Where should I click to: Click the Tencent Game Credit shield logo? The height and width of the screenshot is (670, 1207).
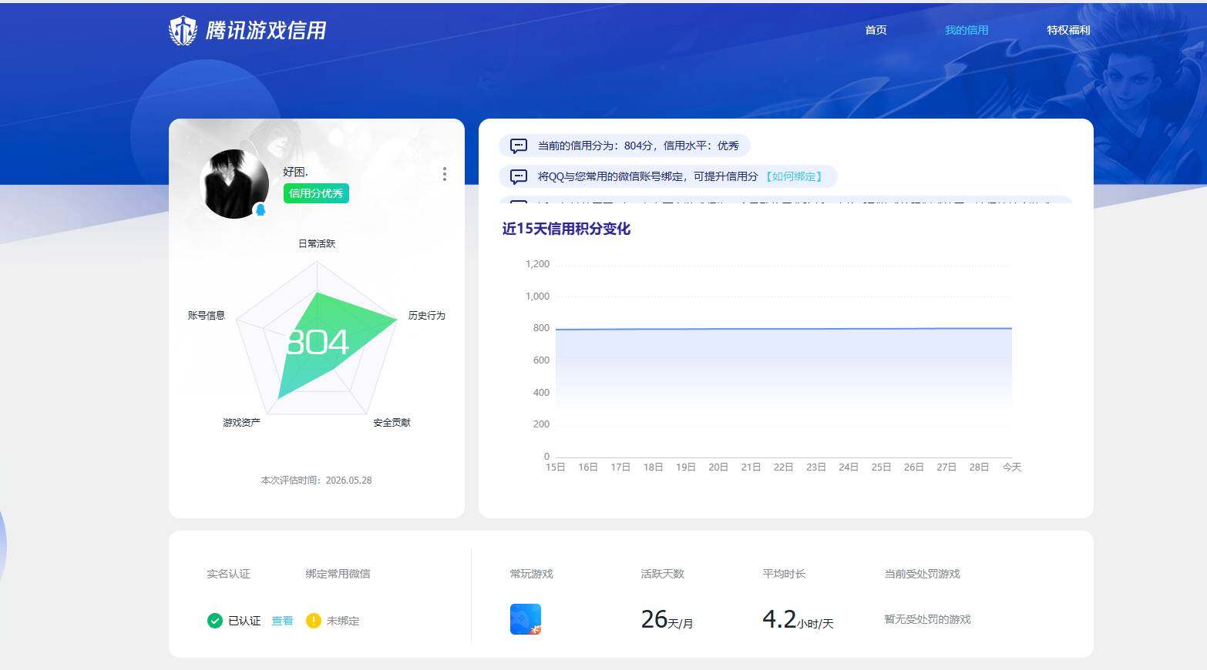tap(183, 31)
